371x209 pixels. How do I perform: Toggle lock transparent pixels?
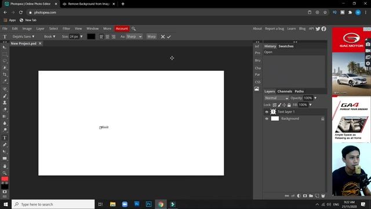274,105
